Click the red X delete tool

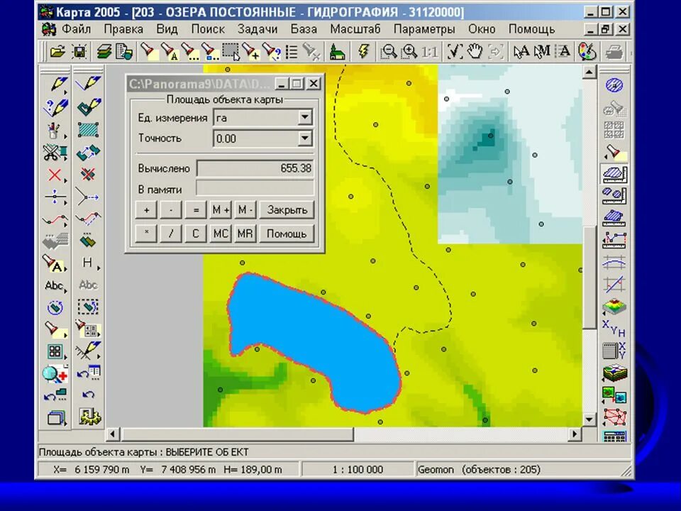(x=55, y=175)
